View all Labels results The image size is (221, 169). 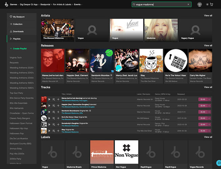(x=208, y=137)
